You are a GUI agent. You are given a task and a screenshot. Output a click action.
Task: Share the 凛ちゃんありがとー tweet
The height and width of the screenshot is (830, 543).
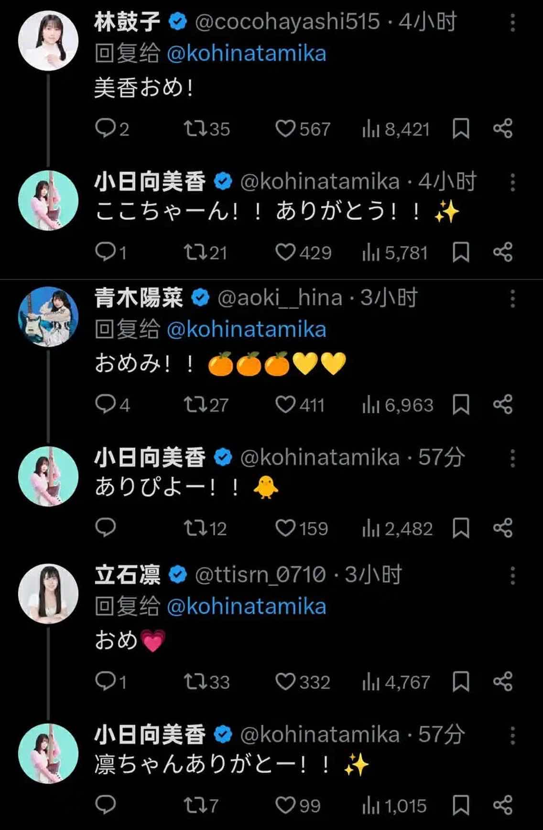click(x=503, y=805)
